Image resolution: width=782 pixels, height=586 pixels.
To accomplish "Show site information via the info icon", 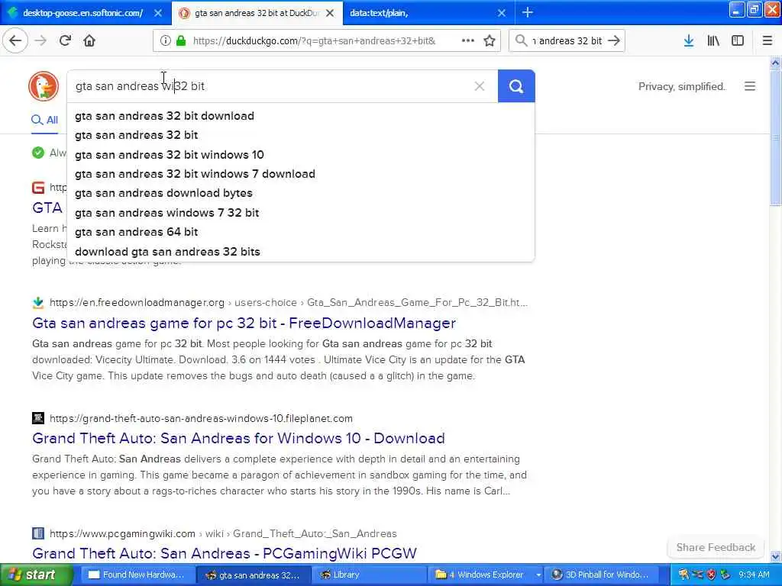I will (165, 40).
